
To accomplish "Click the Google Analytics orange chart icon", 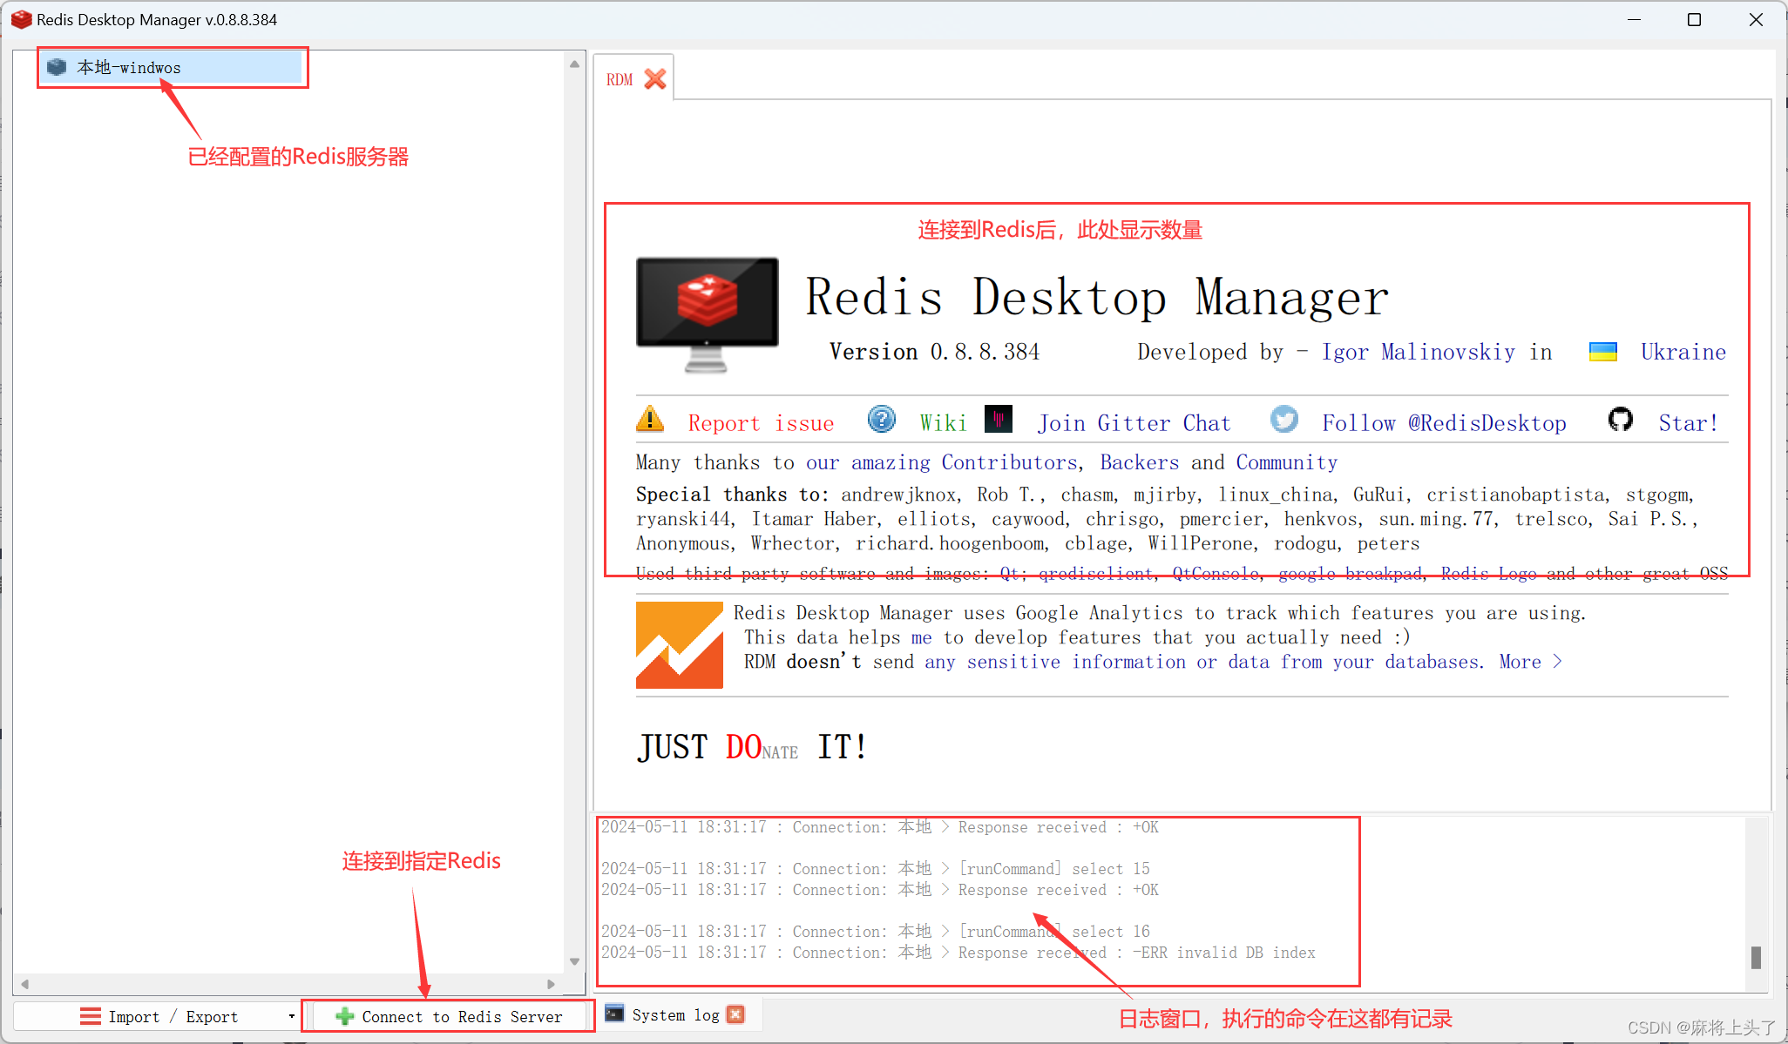I will click(x=680, y=645).
